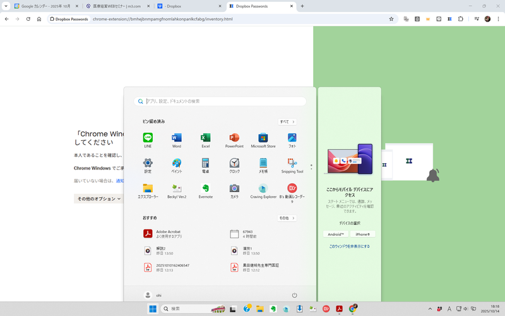The width and height of the screenshot is (505, 316).
Task: Open Craving Explorer app
Action: (263, 191)
